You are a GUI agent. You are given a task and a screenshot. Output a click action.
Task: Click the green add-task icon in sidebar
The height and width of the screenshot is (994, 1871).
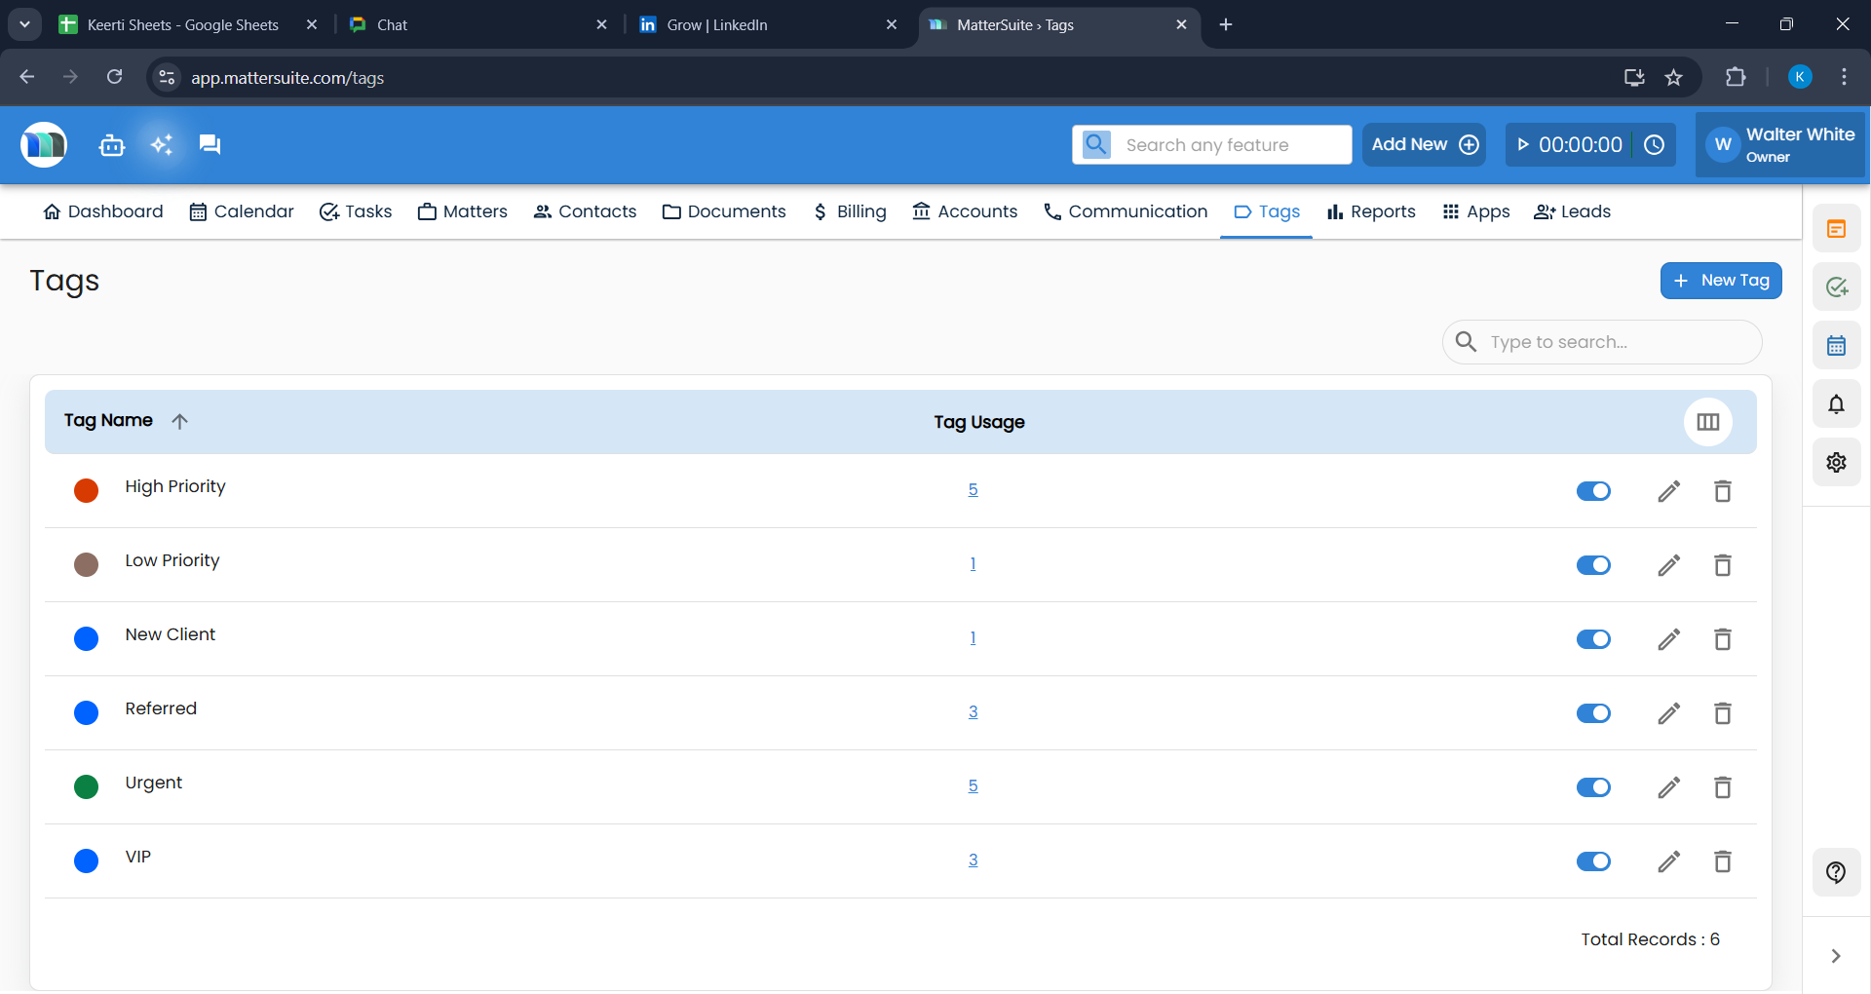coord(1836,287)
